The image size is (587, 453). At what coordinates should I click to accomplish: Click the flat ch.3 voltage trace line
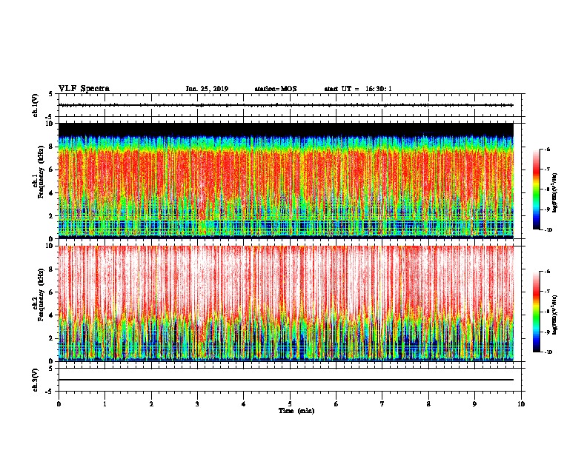[285, 380]
